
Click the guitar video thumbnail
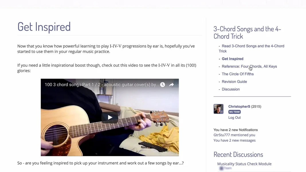click(110, 117)
